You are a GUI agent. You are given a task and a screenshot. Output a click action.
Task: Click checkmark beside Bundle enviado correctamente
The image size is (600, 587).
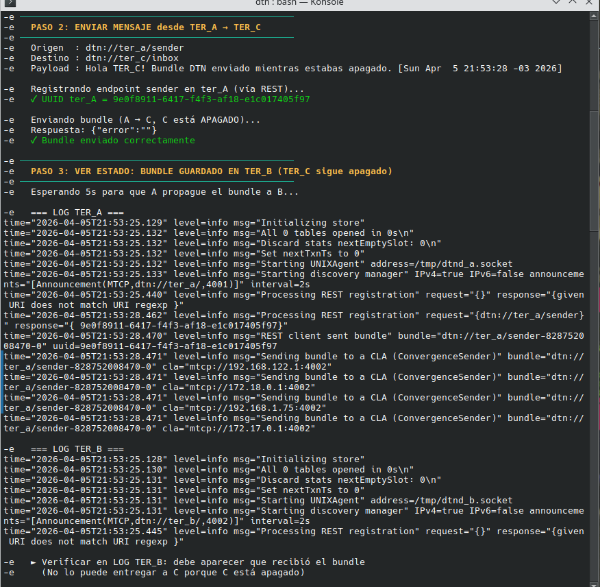pos(34,141)
